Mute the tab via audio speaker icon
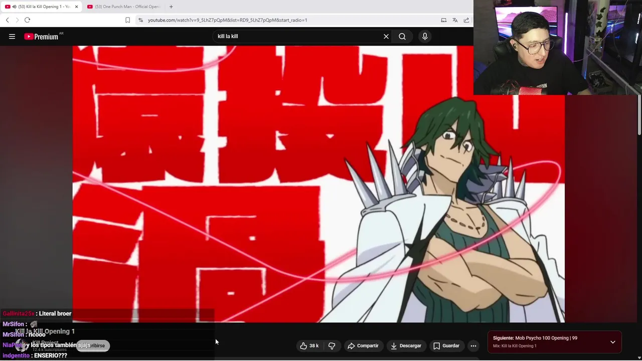The height and width of the screenshot is (361, 642). click(14, 7)
